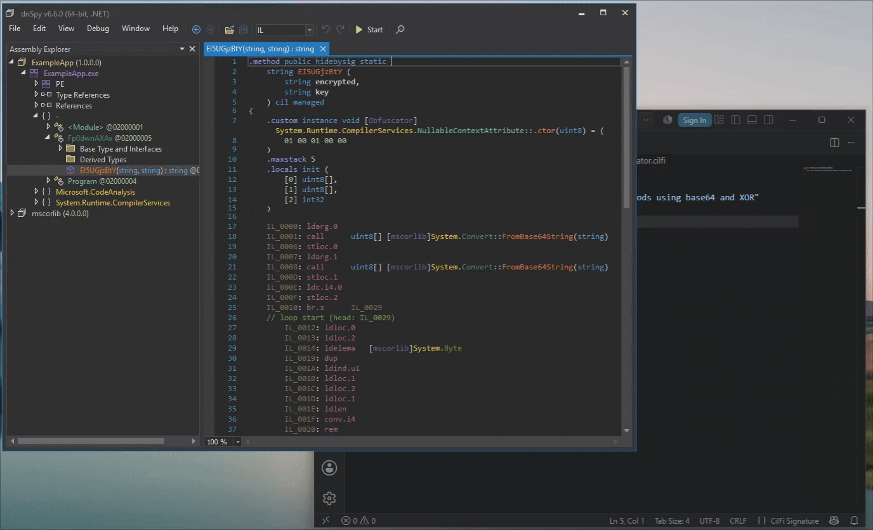Image resolution: width=873 pixels, height=530 pixels.
Task: Click the navigate backward arrow in dnSpy toolbar
Action: (x=196, y=29)
